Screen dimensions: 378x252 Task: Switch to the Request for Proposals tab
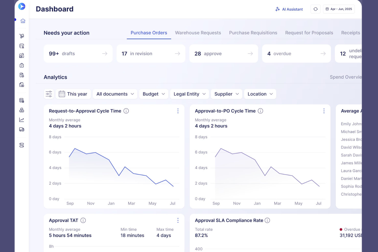coord(309,33)
